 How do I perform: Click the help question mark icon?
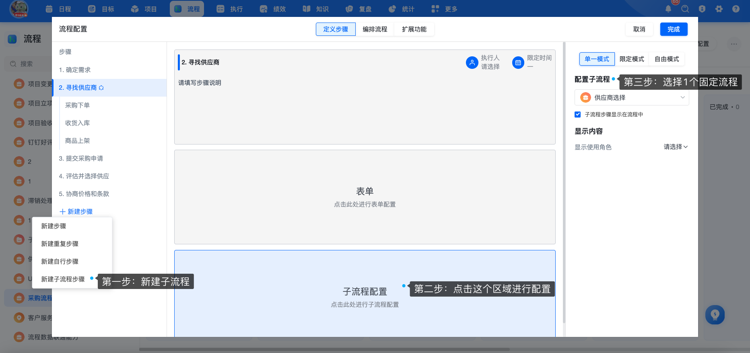pos(736,9)
